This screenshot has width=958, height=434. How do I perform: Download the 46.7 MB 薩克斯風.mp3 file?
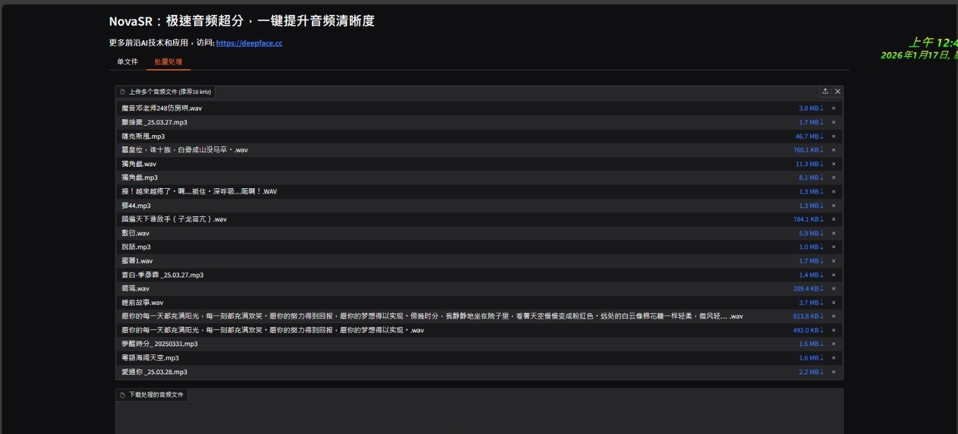click(810, 136)
